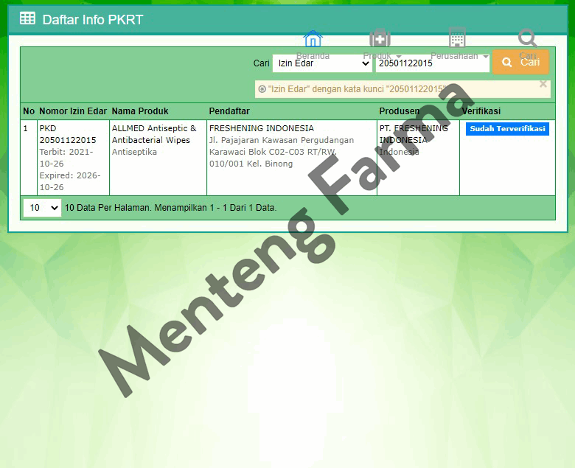Click the Sudah Terverifikasi badge button
Screen dimensions: 575x468
pos(507,129)
